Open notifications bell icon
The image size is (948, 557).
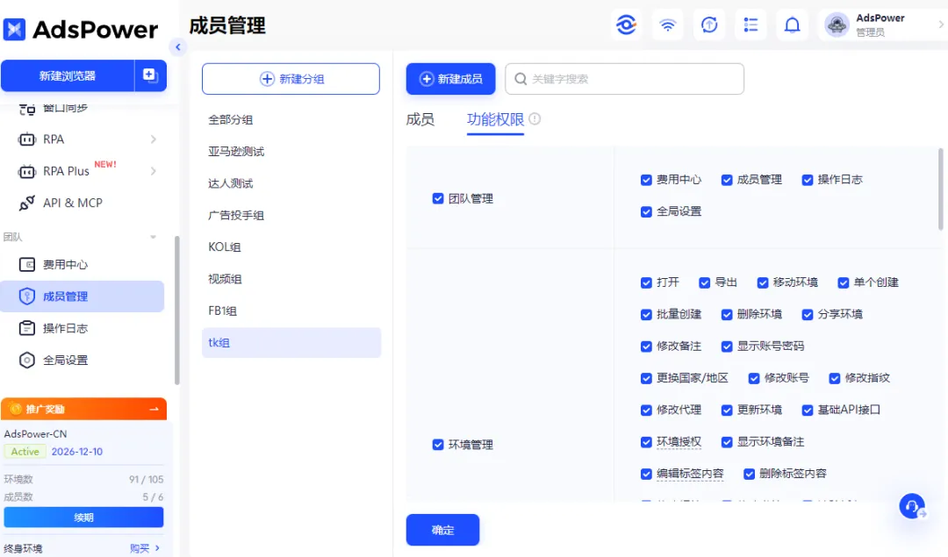792,25
